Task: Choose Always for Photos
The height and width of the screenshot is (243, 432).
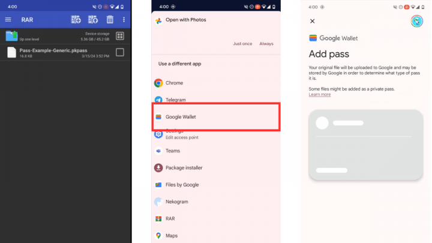Action: click(x=266, y=44)
